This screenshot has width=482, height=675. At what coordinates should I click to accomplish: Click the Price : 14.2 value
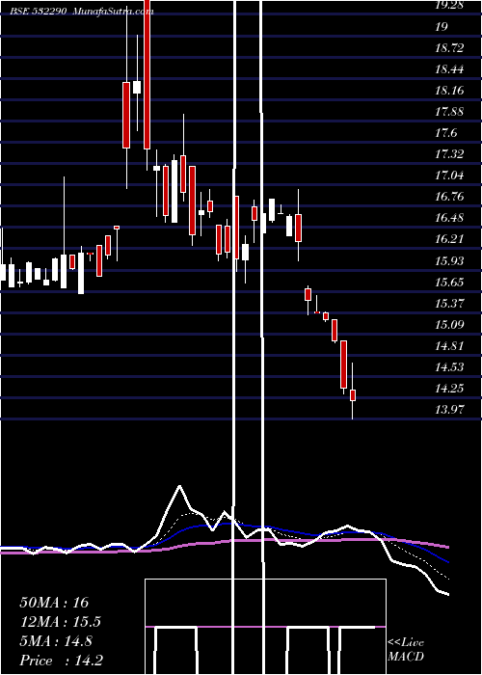tap(61, 661)
